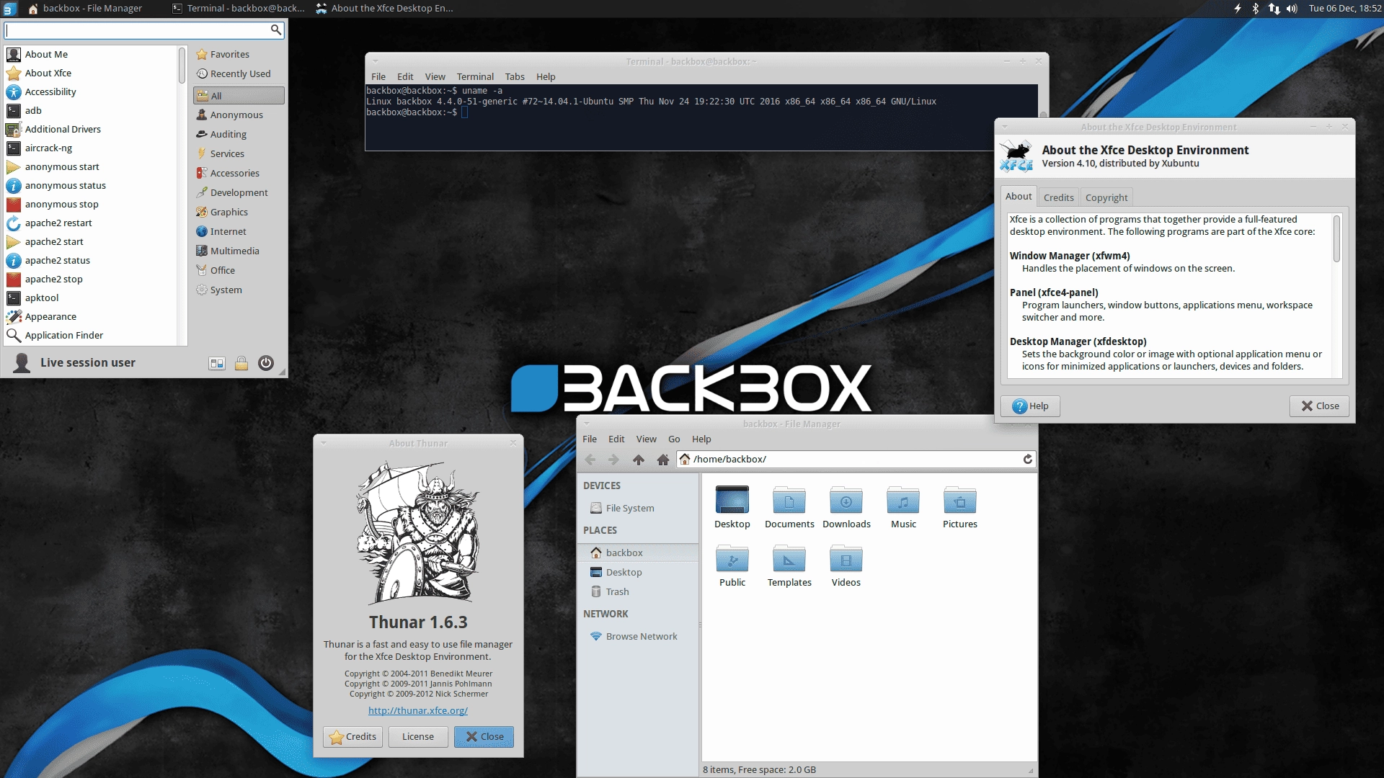Select the Auditing category
Screen dimensions: 1384x778
[239, 134]
